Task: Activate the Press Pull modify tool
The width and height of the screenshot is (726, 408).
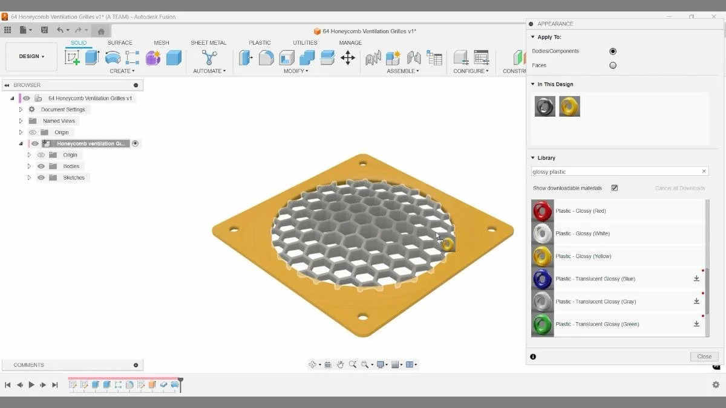Action: click(246, 57)
